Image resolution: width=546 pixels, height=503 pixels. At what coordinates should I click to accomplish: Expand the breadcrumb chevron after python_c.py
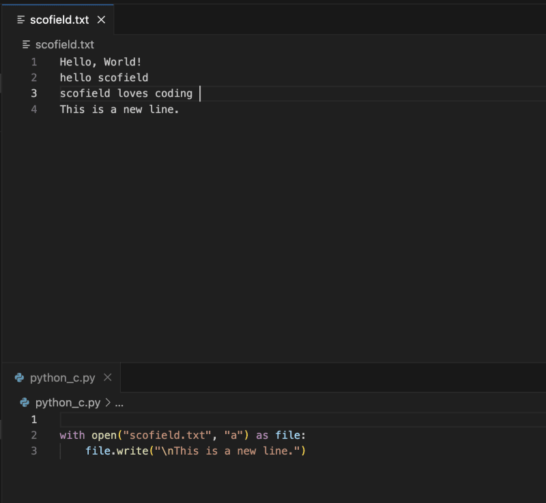[x=108, y=403]
